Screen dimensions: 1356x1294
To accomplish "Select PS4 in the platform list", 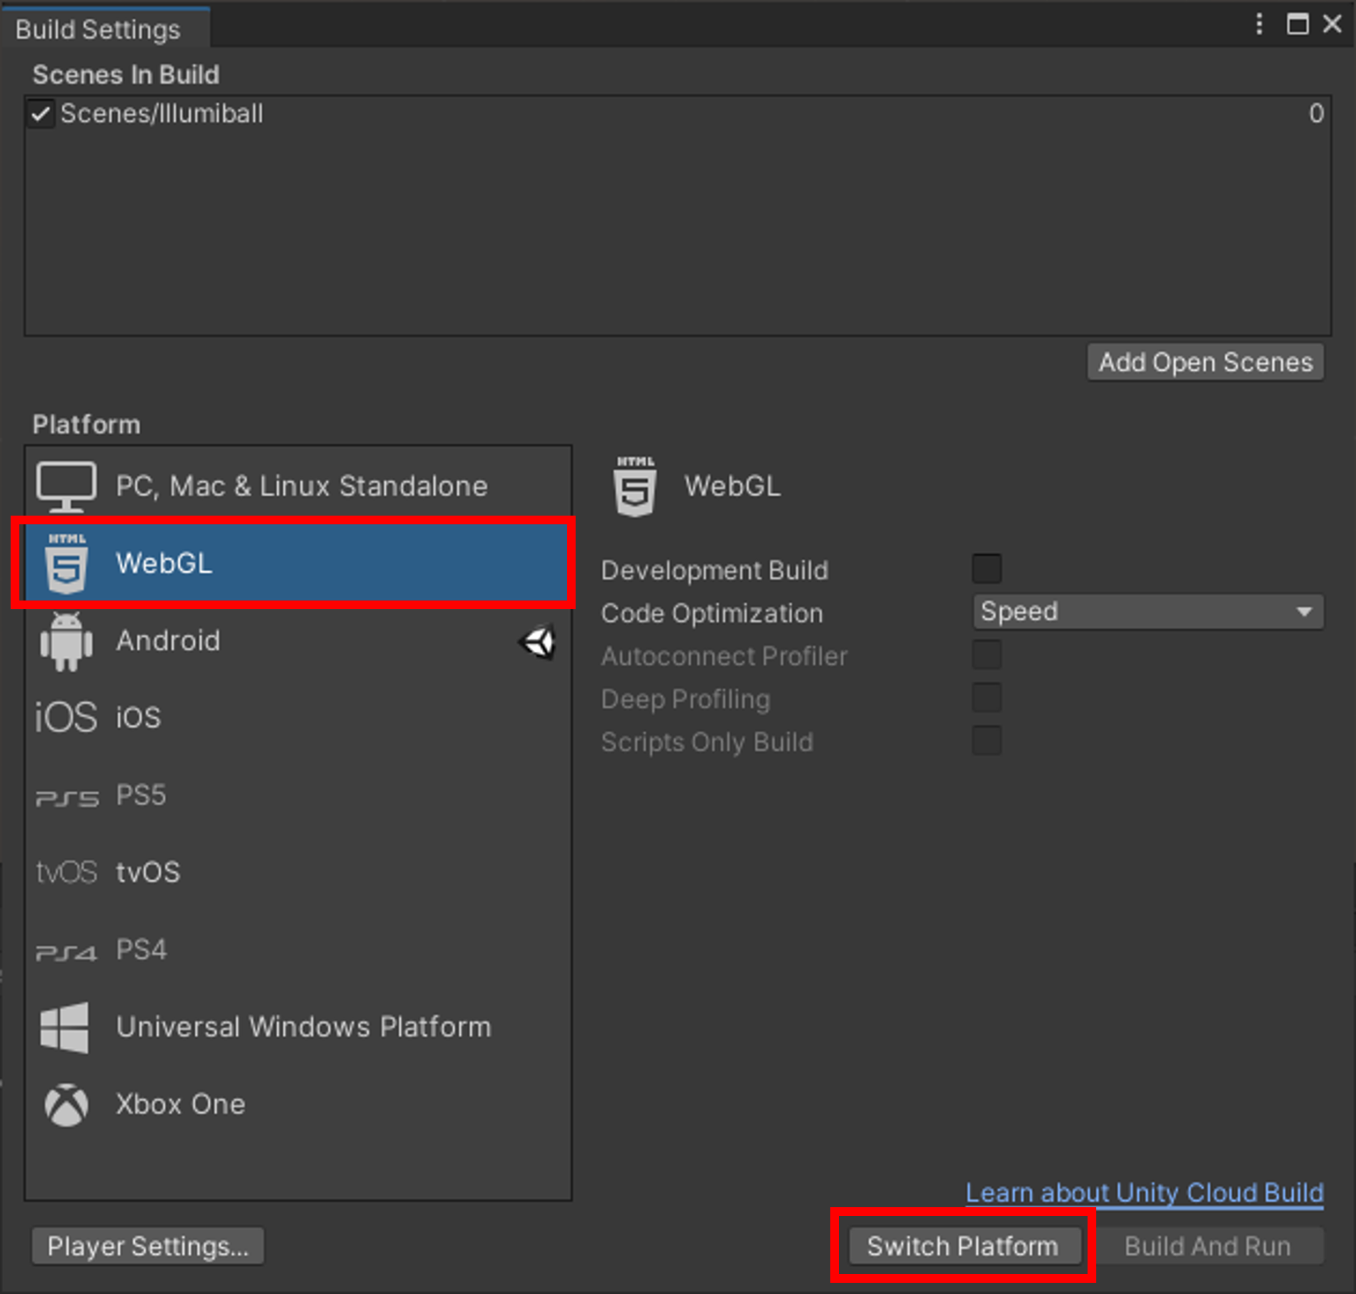I will tap(140, 950).
